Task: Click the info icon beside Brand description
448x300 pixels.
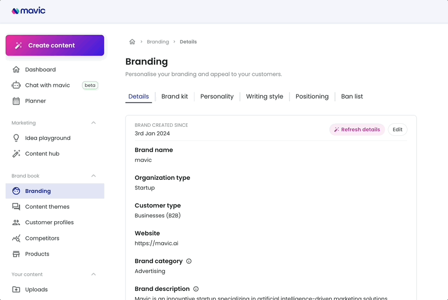Action: [x=196, y=289]
